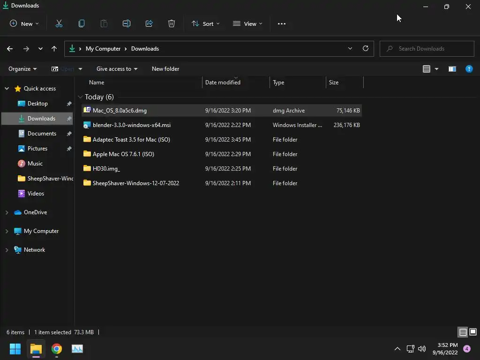Click the blender installer file icon
The height and width of the screenshot is (360, 480).
click(x=87, y=125)
